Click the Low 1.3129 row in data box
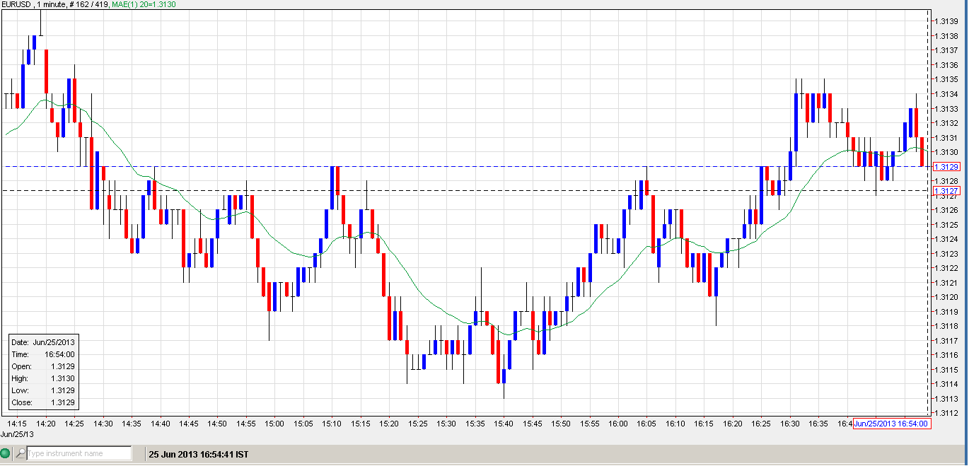 point(43,390)
